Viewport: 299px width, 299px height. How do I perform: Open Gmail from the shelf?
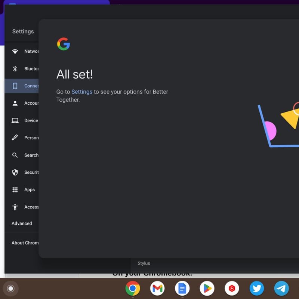(157, 288)
